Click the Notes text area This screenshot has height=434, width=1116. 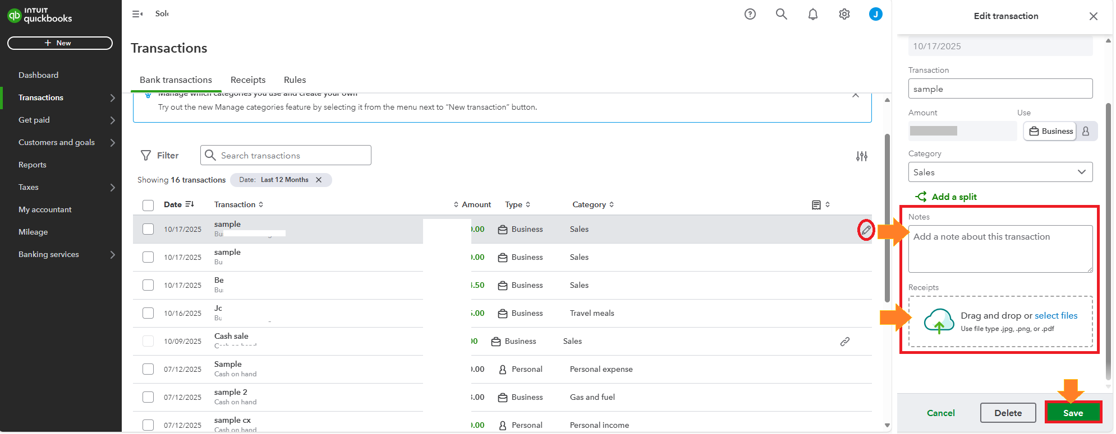pos(1000,249)
